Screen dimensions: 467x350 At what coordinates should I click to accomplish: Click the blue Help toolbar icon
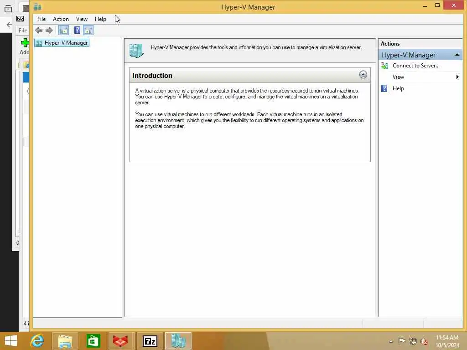click(77, 30)
